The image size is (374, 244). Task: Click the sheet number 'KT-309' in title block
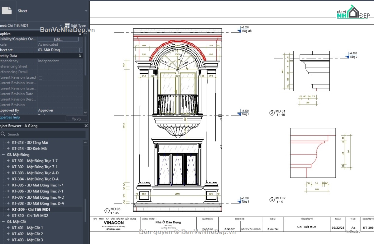368,228
